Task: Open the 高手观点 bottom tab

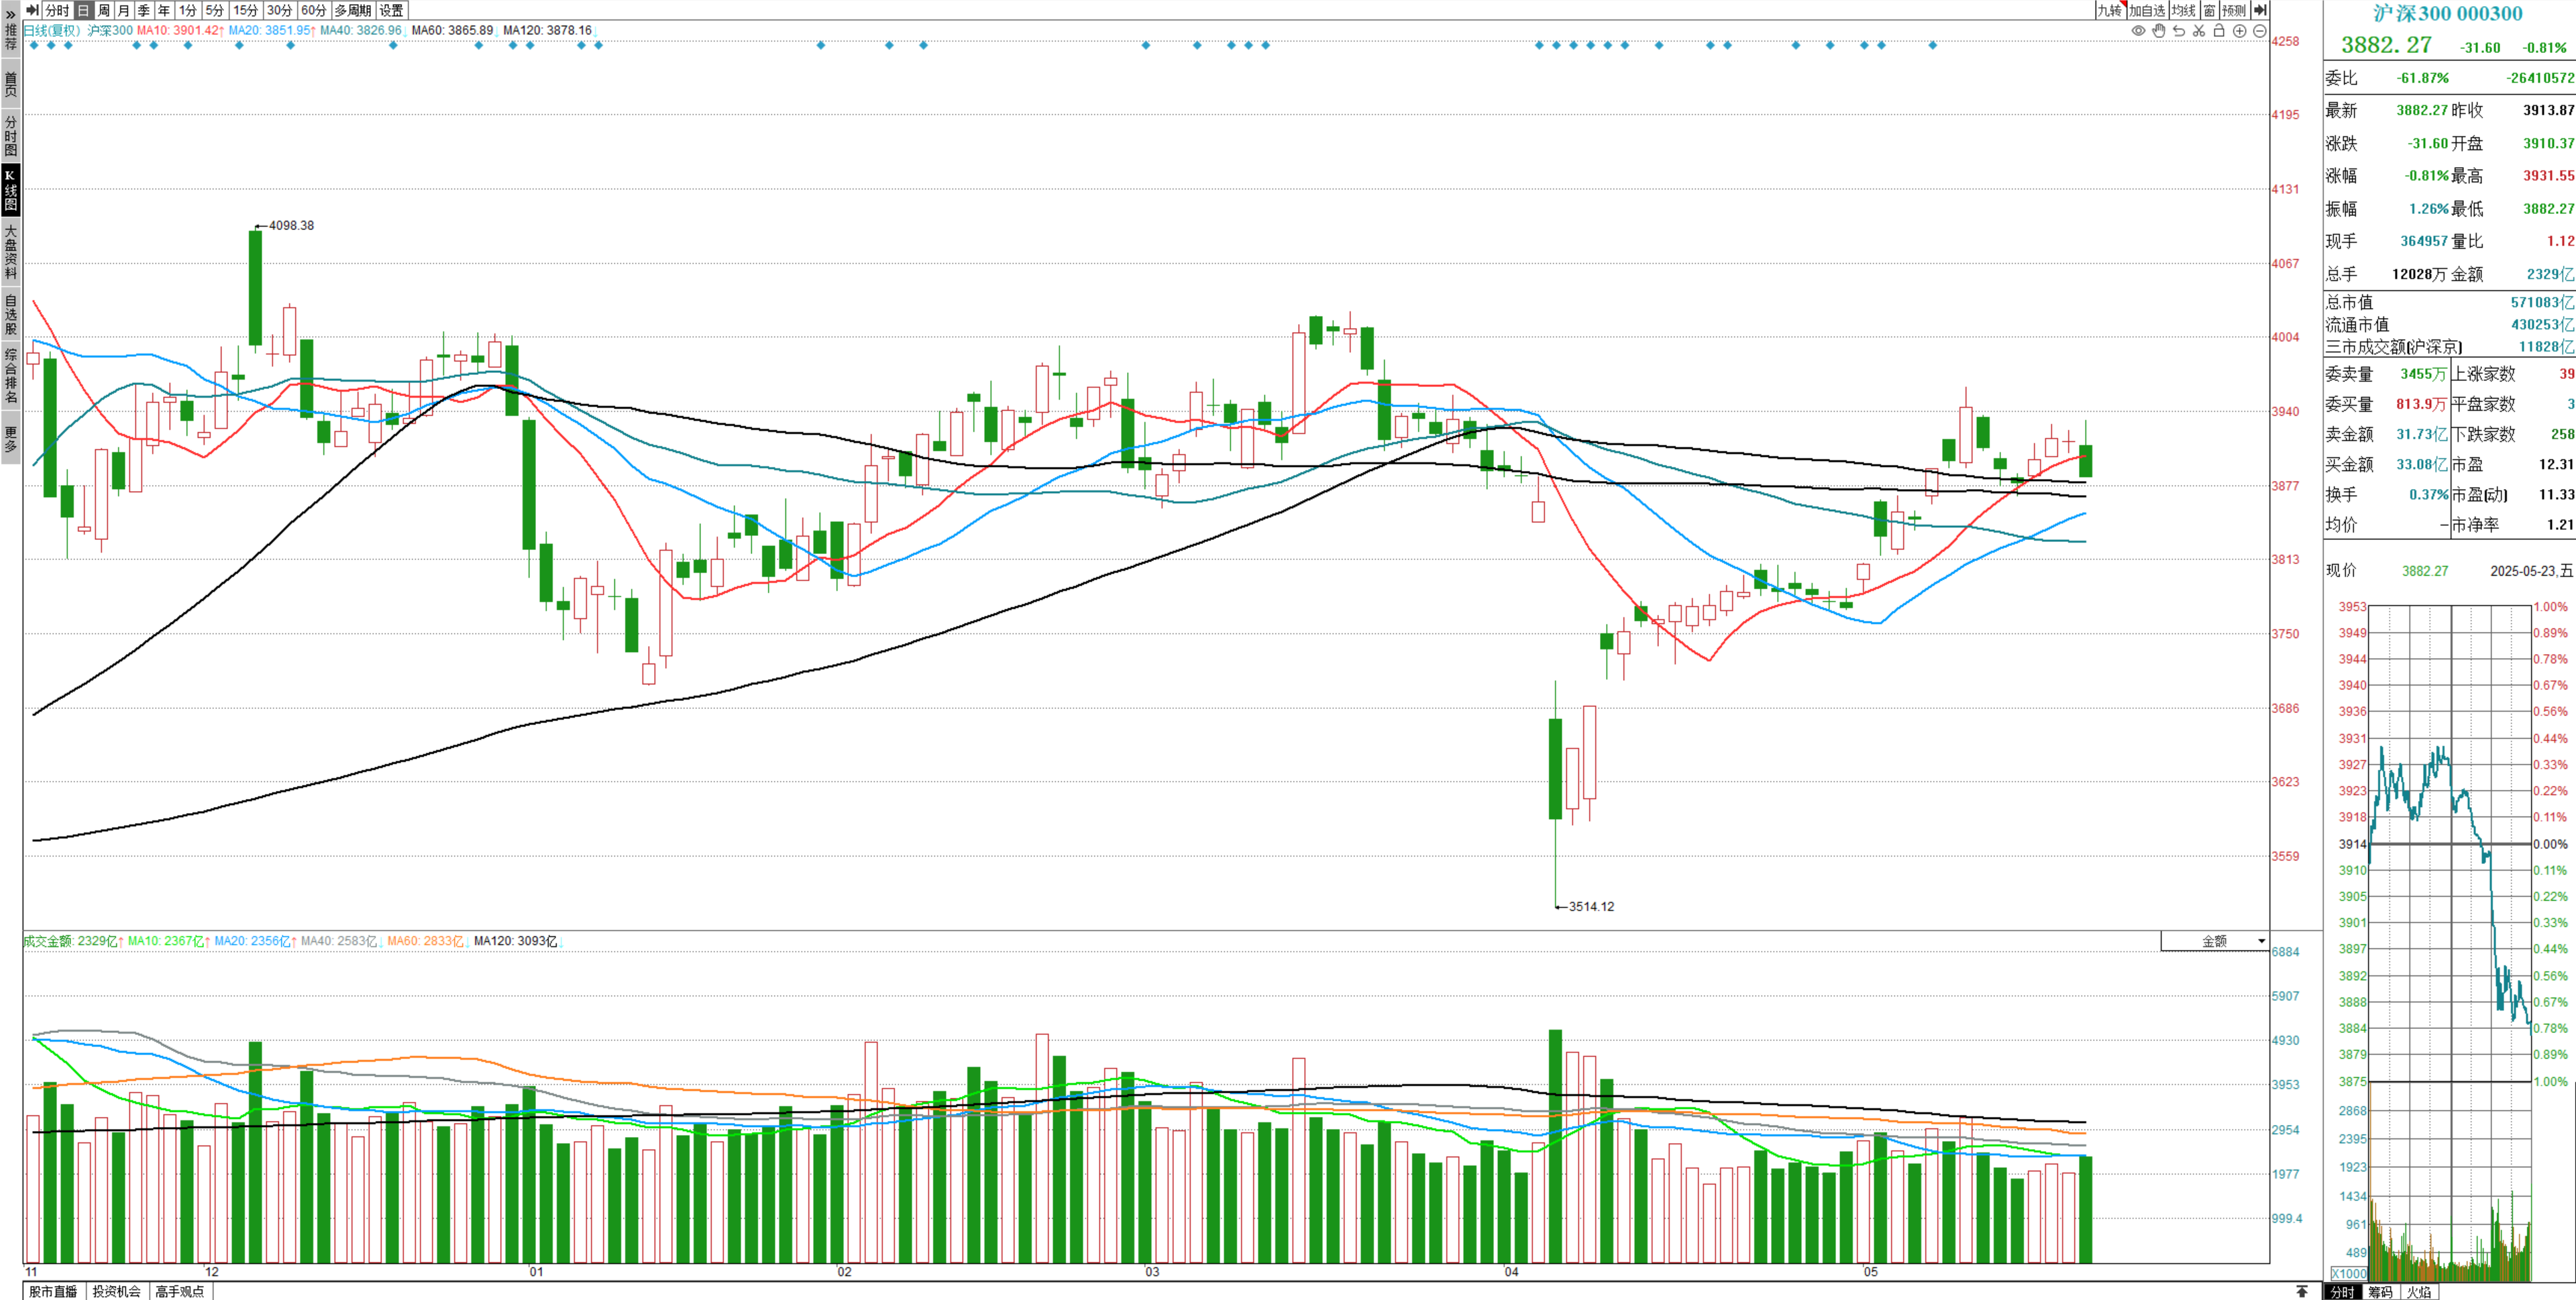Action: point(180,1291)
